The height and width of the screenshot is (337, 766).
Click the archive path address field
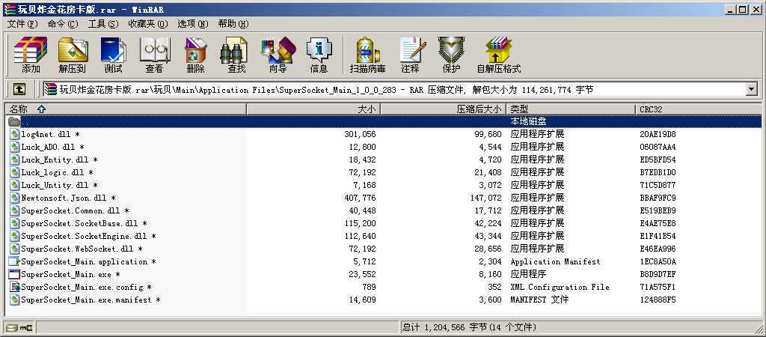(x=395, y=89)
